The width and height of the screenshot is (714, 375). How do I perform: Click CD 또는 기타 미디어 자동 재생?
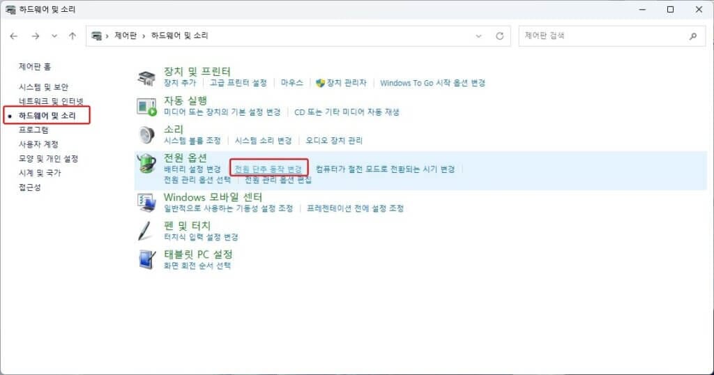[347, 112]
